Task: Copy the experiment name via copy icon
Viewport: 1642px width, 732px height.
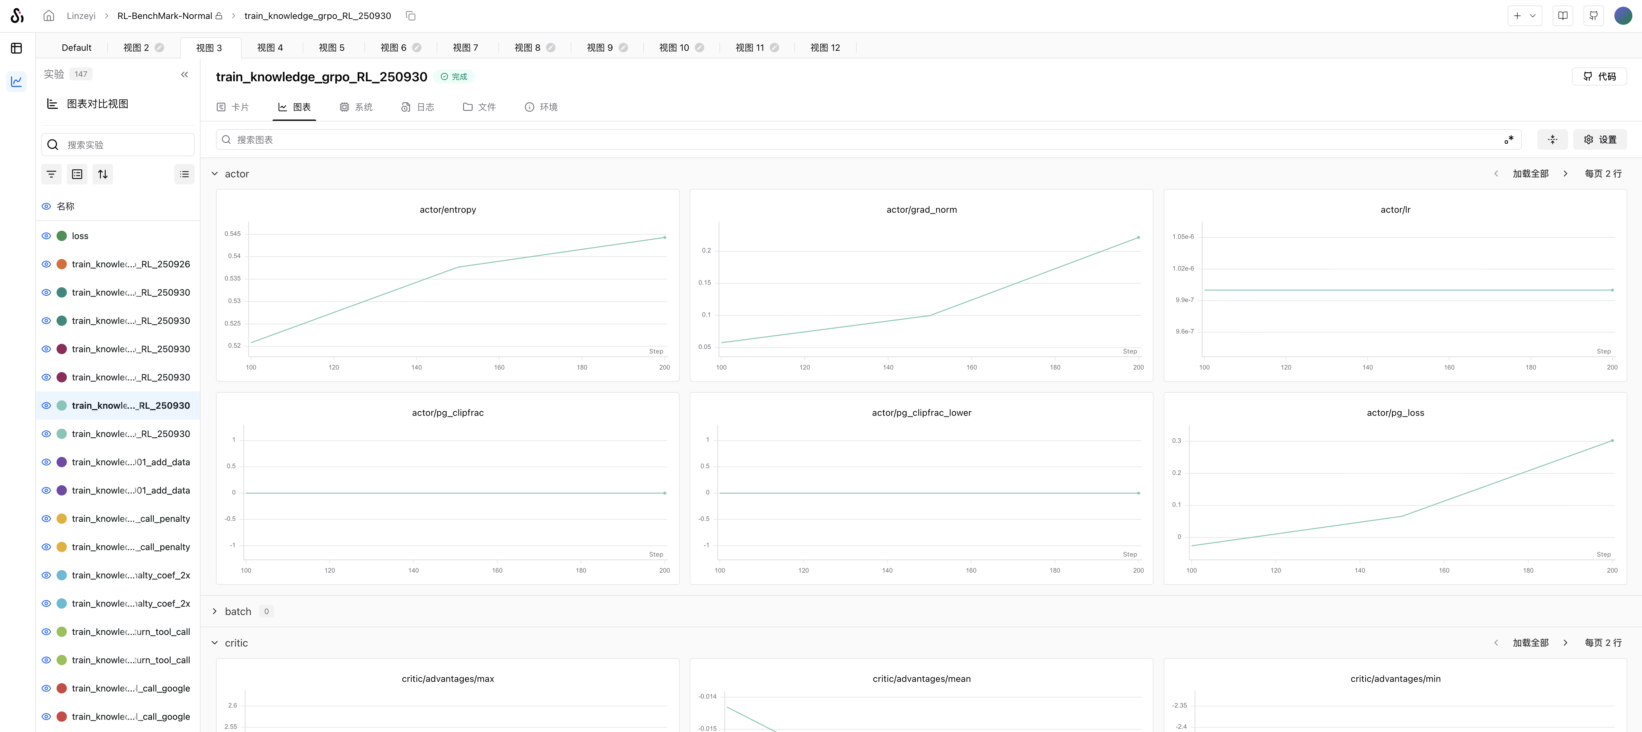Action: [411, 15]
